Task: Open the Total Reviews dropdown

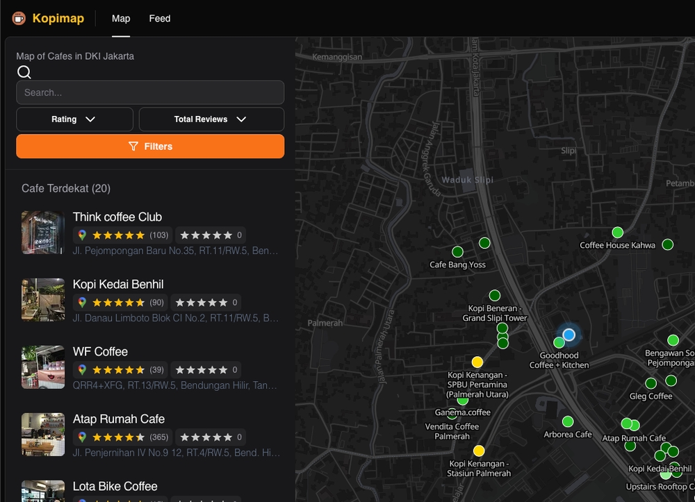Action: coord(211,119)
